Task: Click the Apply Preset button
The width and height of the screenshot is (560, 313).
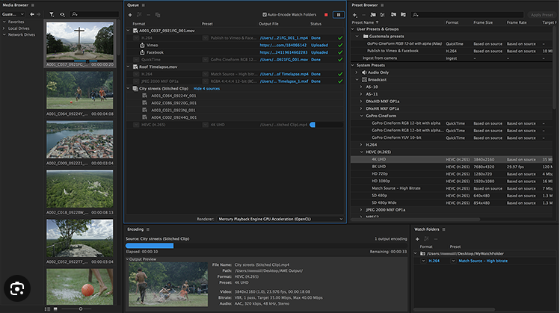Action: pyautogui.click(x=541, y=14)
